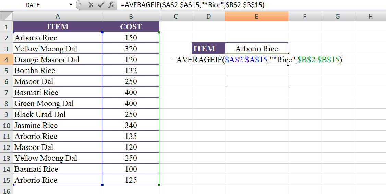The image size is (386, 194).
Task: Open the Insert Function fx dialog
Action: click(x=111, y=5)
